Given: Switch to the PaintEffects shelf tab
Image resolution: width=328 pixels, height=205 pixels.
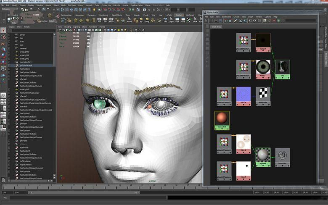Looking at the screenshot, I should click(117, 15).
